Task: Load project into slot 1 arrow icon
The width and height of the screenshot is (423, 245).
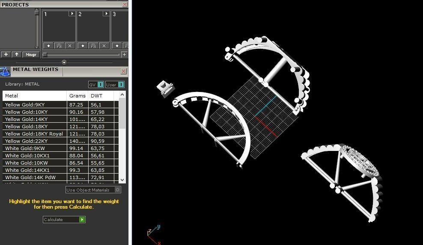Action: (x=48, y=46)
